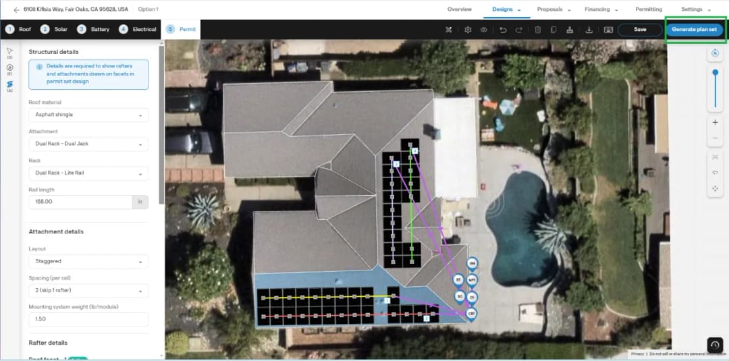The height and width of the screenshot is (361, 729).
Task: Open the design settings gear icon
Action: click(468, 30)
